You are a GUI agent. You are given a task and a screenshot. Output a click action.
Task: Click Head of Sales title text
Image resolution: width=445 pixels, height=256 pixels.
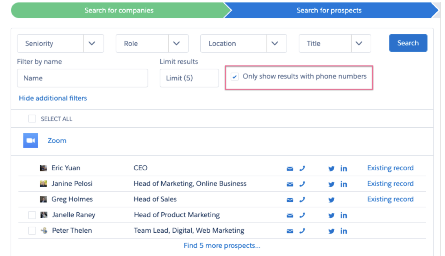[x=155, y=199]
